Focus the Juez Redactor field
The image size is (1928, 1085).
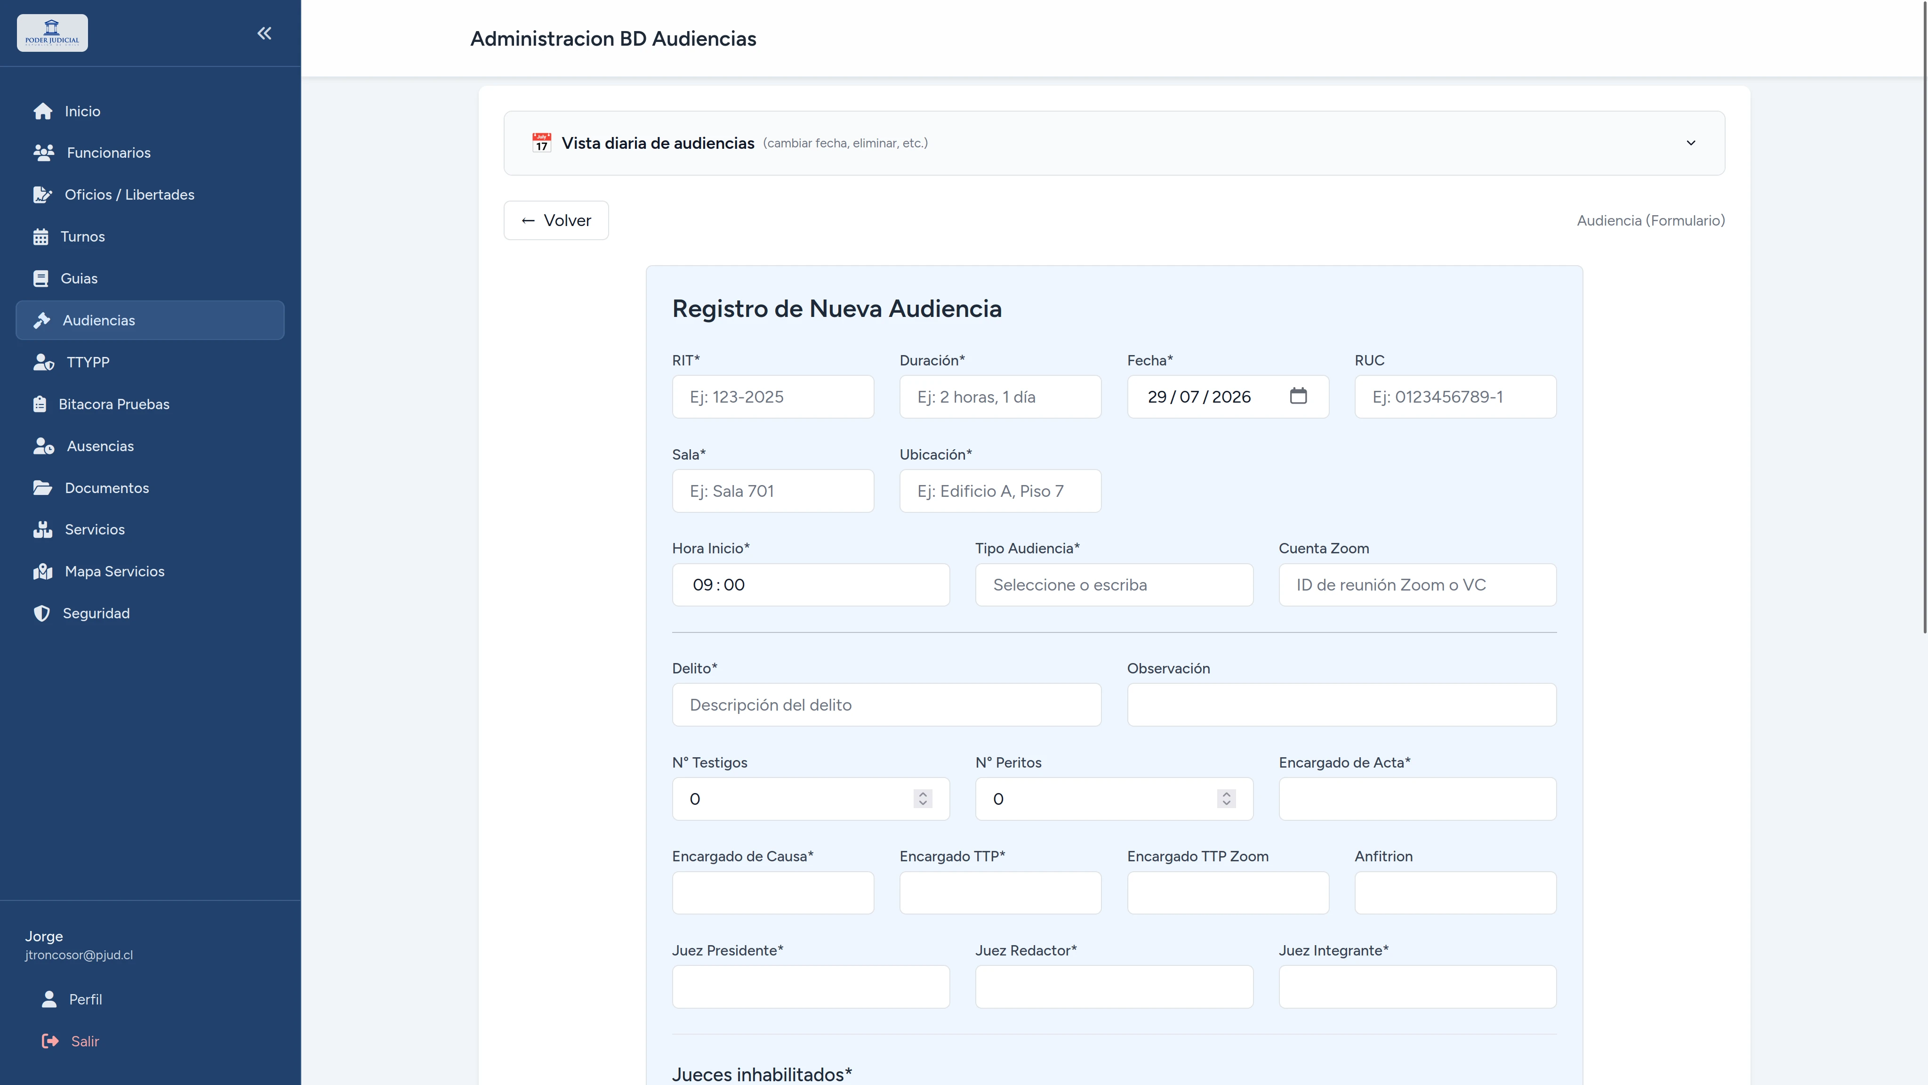click(x=1114, y=987)
